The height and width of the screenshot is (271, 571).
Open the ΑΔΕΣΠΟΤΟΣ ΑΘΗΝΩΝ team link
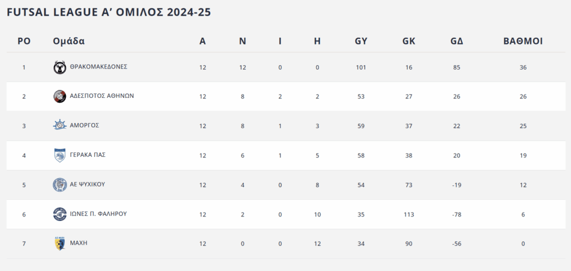(102, 96)
